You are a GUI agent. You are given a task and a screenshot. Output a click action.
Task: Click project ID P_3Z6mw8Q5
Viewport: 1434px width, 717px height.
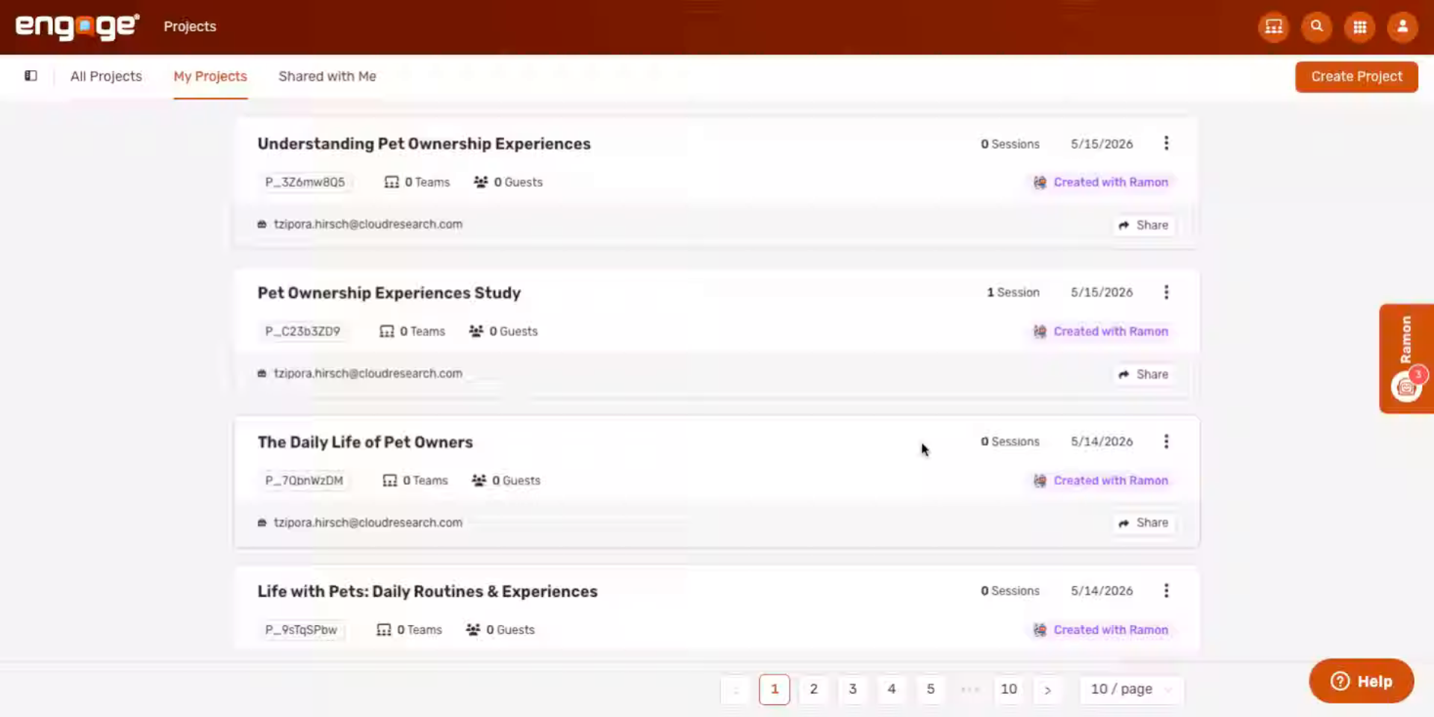[x=305, y=182]
